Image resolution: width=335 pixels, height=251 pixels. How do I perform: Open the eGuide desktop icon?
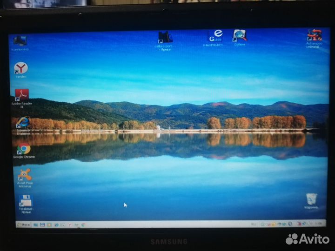click(x=214, y=38)
